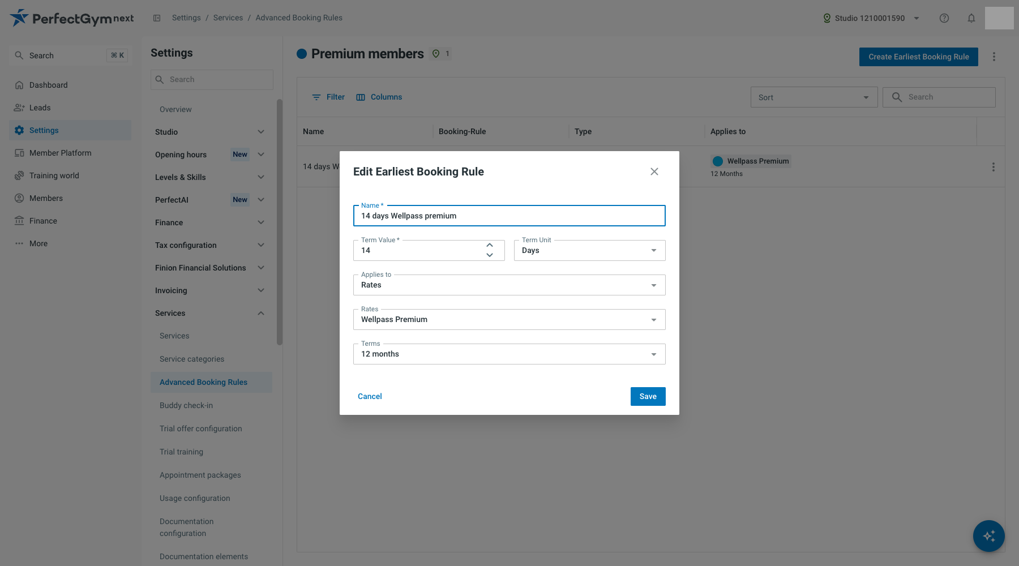
Task: Select Advanced Booking Rules in settings menu
Action: 211,382
